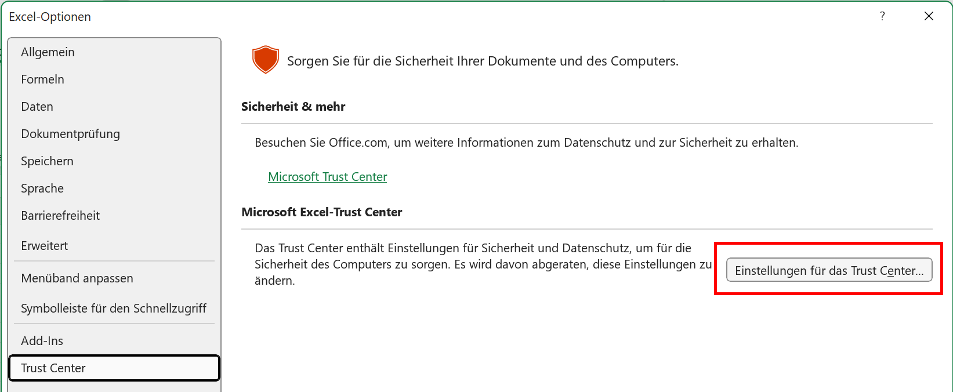Close the Excel-Optionen dialog
This screenshot has height=392, width=953.
(929, 16)
